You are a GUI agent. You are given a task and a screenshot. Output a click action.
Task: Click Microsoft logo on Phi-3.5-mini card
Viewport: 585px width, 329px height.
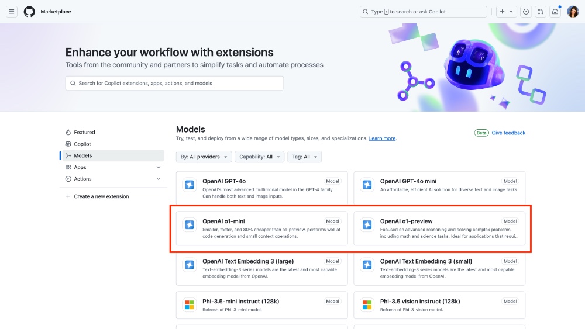coord(190,305)
